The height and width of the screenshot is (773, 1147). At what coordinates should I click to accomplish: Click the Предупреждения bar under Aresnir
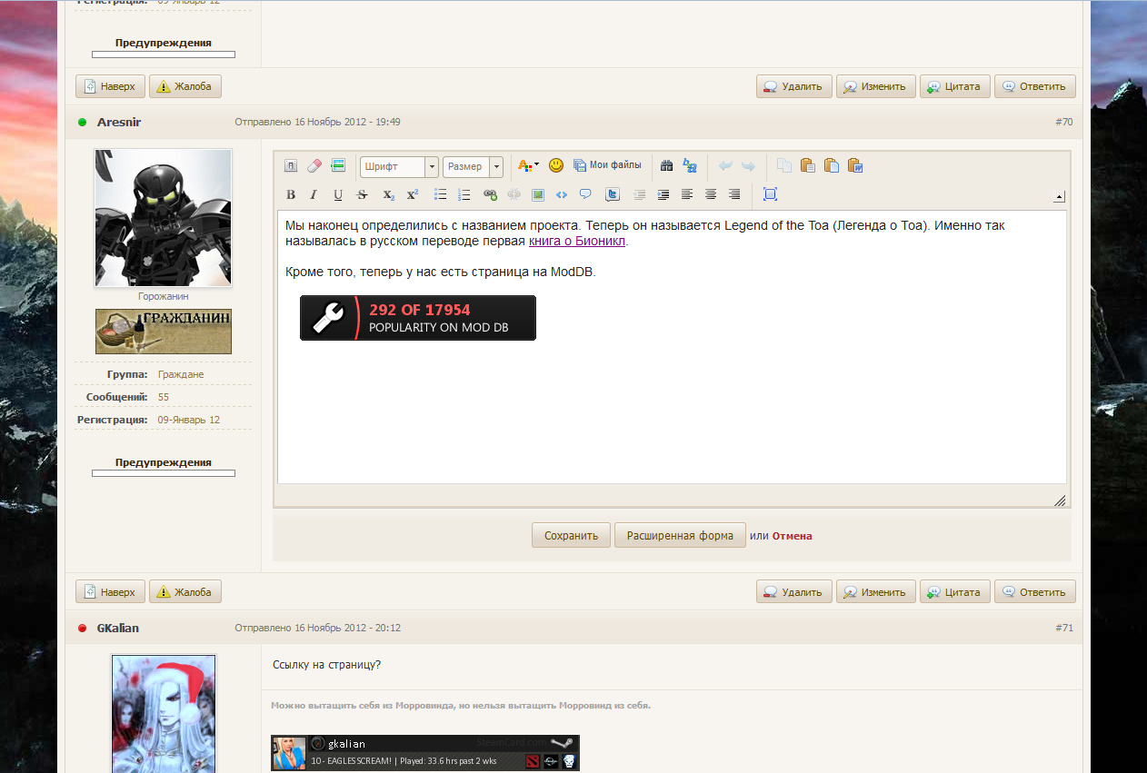point(164,473)
